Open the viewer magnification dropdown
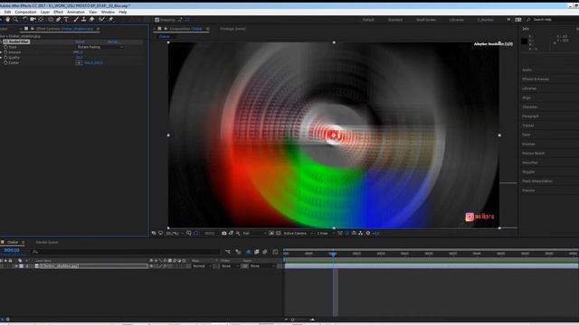Viewport: 579px width, 325px height. [x=175, y=233]
